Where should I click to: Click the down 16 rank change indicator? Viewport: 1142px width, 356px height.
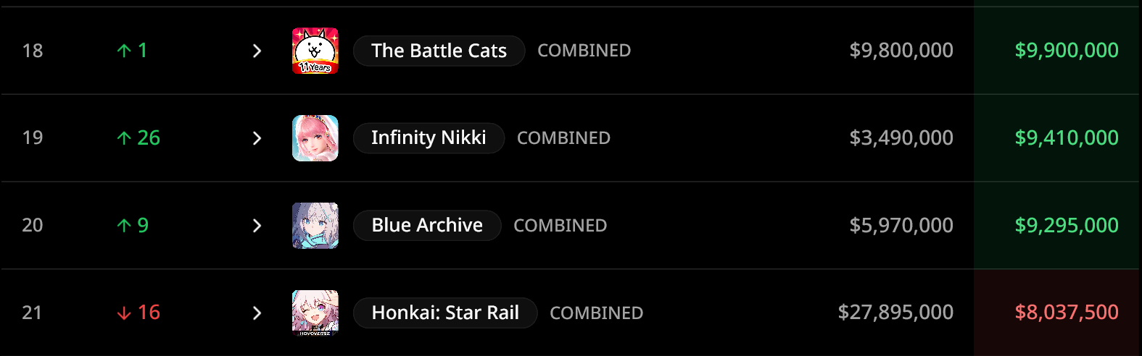138,313
